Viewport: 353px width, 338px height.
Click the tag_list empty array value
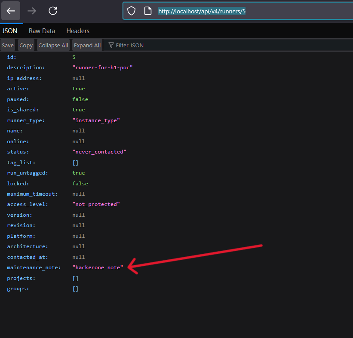click(75, 163)
